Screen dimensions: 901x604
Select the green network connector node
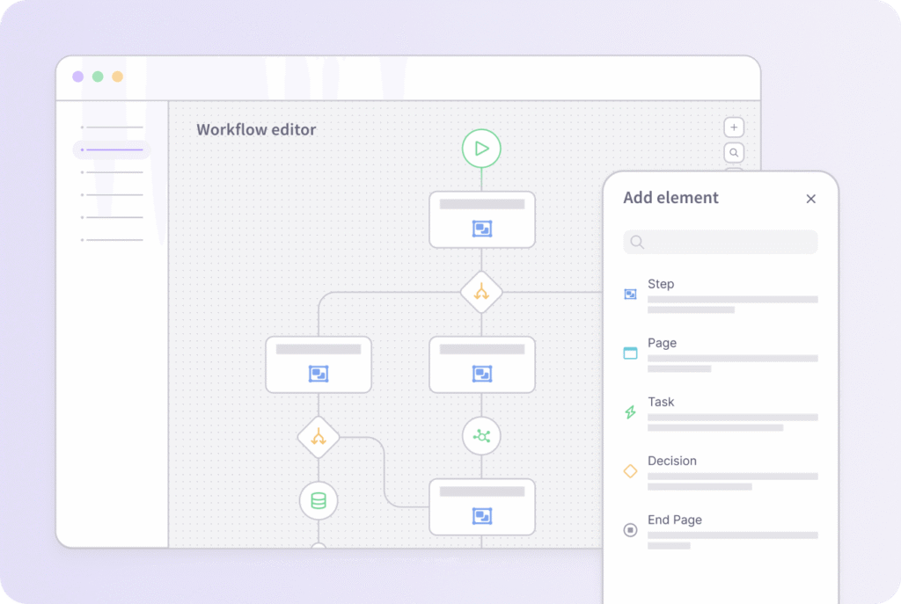(x=481, y=436)
